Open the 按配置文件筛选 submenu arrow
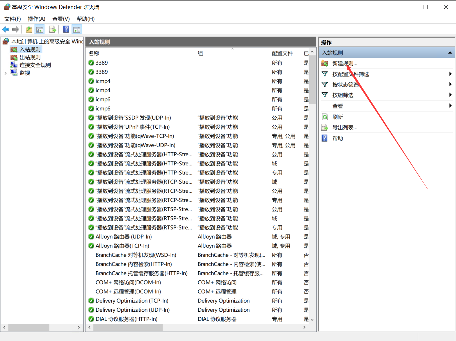This screenshot has height=341, width=456. click(450, 74)
